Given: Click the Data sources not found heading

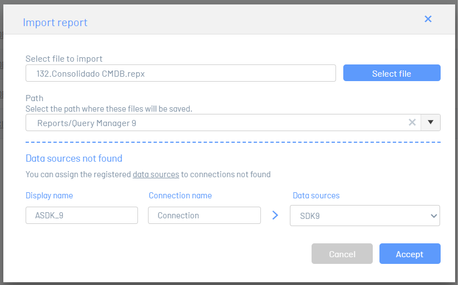Looking at the screenshot, I should coord(74,158).
